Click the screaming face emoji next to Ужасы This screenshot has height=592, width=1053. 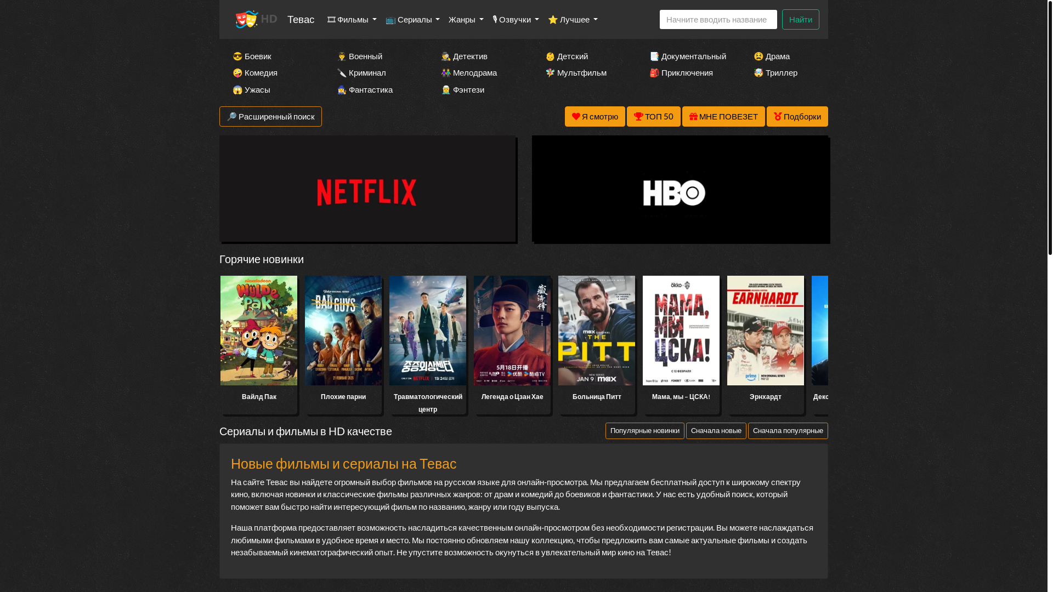point(237,90)
